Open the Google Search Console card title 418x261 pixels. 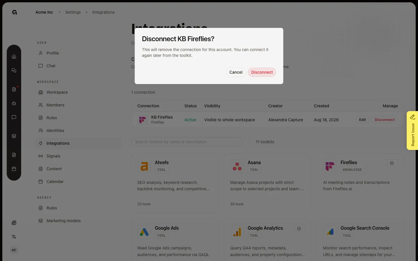pyautogui.click(x=365, y=228)
